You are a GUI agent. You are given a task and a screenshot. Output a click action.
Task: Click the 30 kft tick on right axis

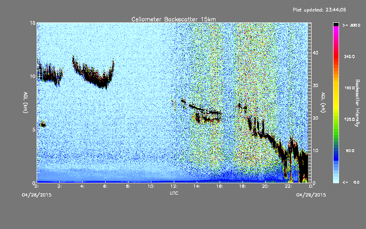pyautogui.click(x=315, y=86)
